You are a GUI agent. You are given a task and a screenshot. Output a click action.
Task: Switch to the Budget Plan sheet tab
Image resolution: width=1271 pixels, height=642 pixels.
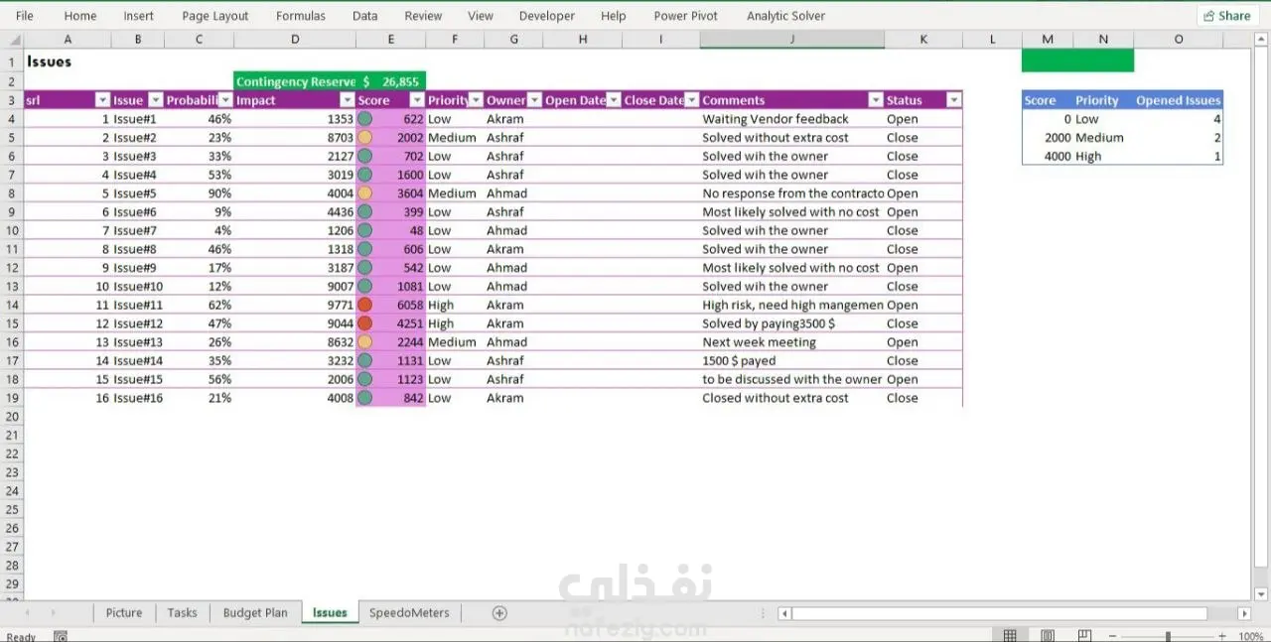click(x=255, y=613)
